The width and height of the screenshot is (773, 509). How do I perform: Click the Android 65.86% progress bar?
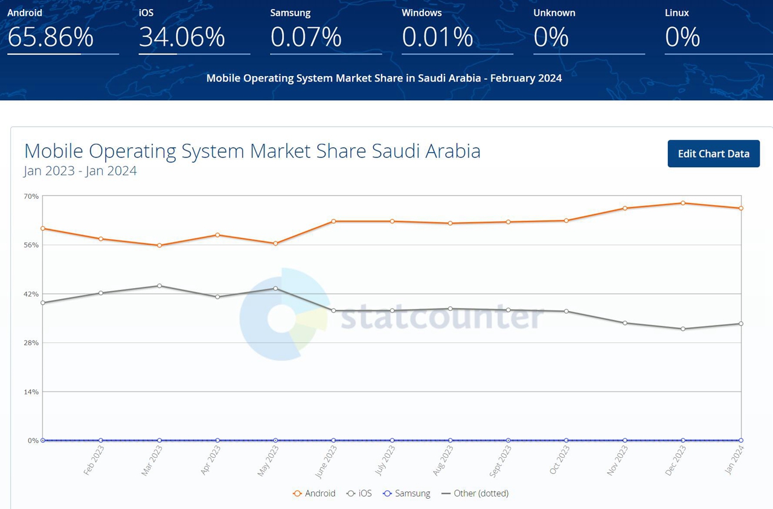[x=63, y=54]
